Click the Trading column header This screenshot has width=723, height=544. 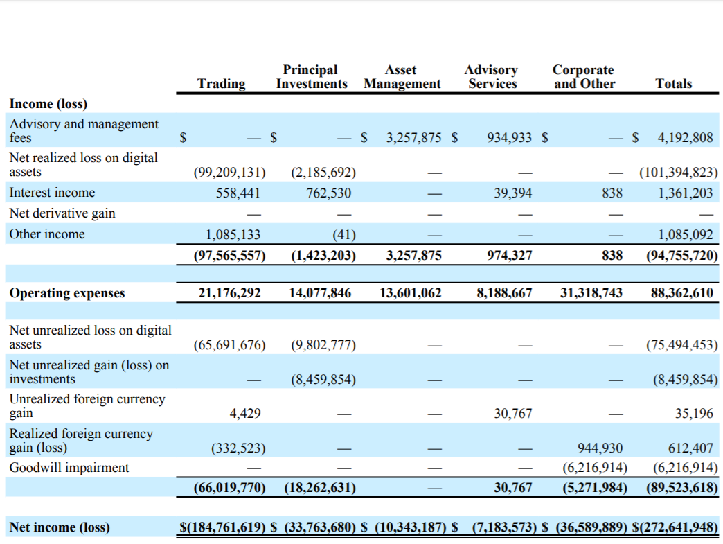(x=222, y=84)
